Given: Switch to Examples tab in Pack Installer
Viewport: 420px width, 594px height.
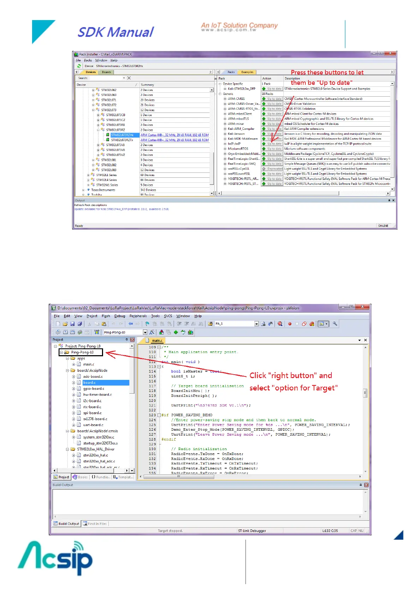Looking at the screenshot, I should coord(247,72).
